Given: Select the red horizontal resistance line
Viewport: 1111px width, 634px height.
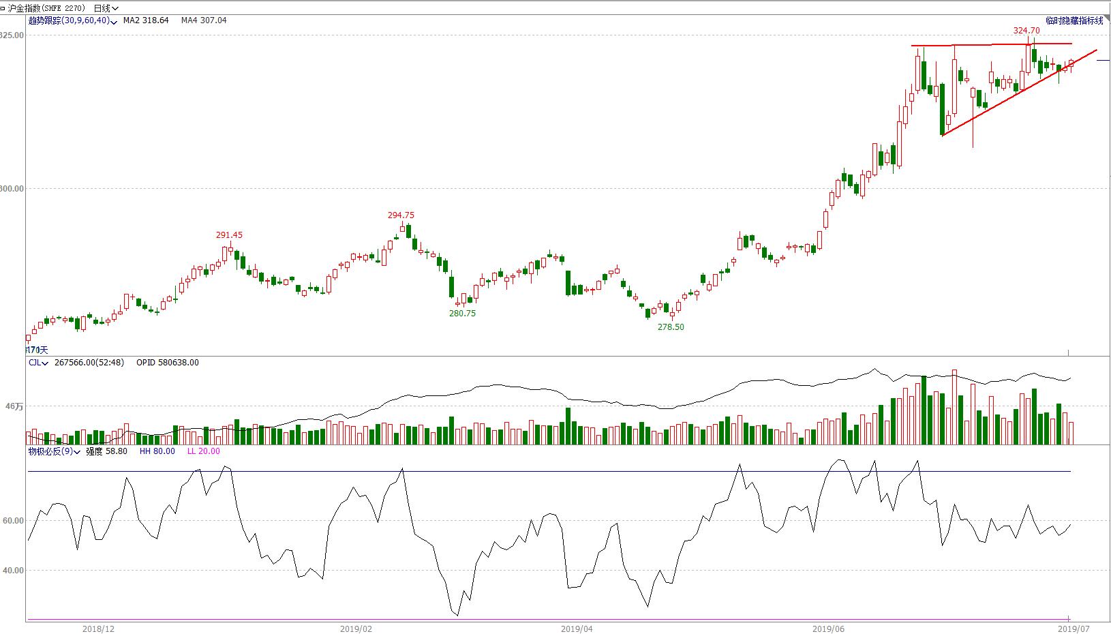Looking at the screenshot, I should pyautogui.click(x=992, y=45).
